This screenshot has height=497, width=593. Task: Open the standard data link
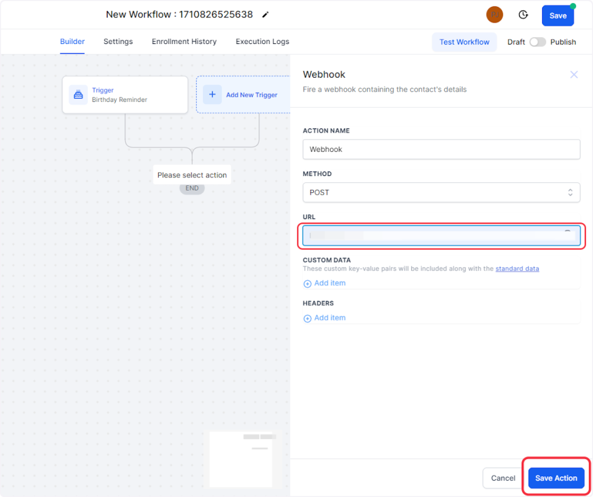click(517, 269)
